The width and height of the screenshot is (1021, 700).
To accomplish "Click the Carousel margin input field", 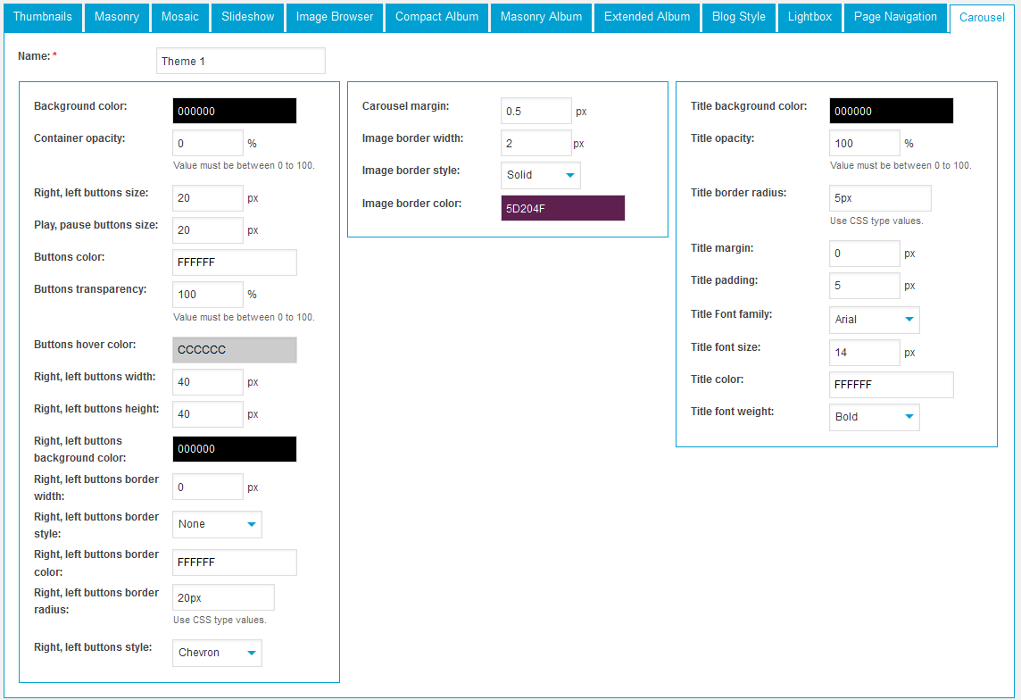I will coord(535,112).
